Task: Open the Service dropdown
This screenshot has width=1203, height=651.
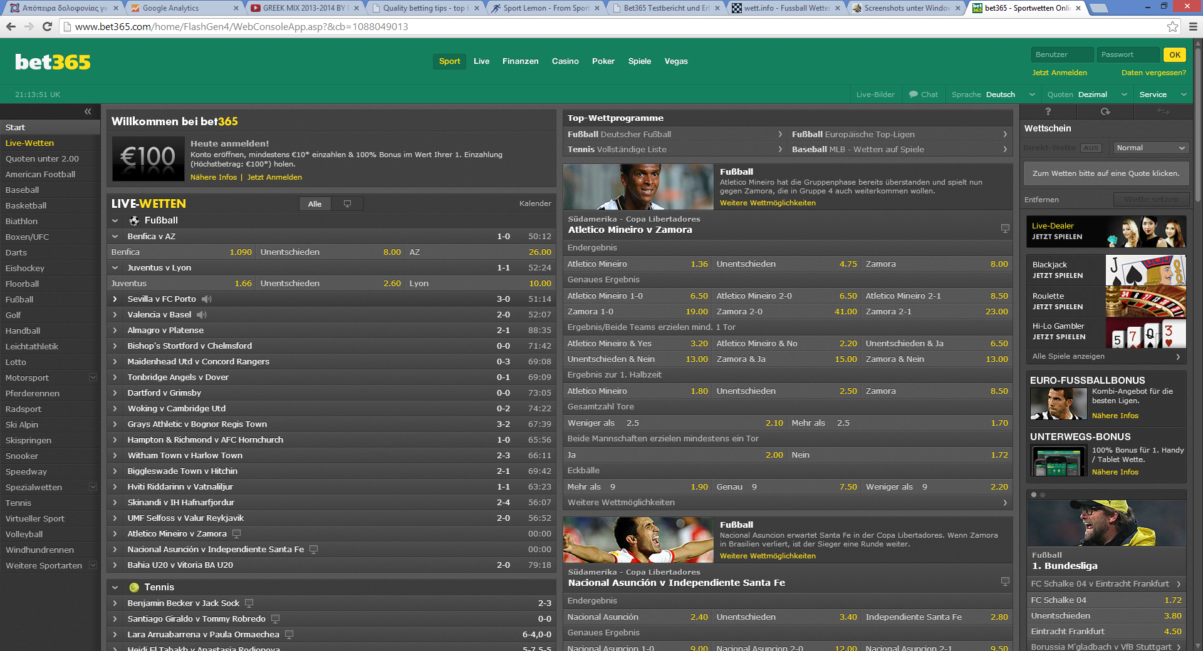Action: tap(1163, 95)
